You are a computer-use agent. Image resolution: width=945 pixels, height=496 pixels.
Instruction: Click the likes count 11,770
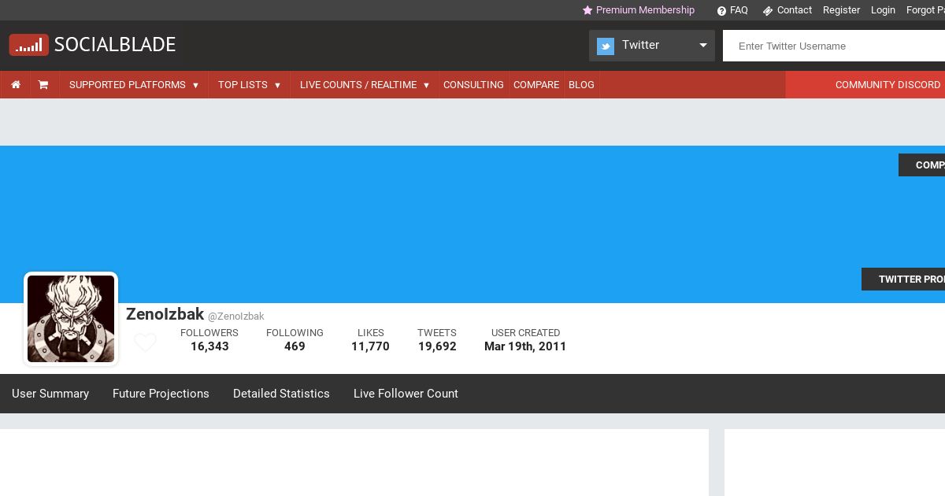coord(370,346)
